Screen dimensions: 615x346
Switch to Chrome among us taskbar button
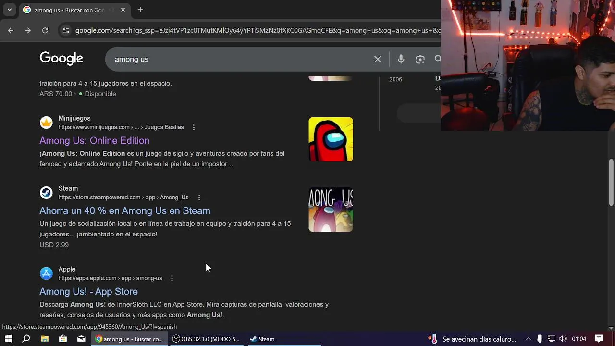coord(130,339)
